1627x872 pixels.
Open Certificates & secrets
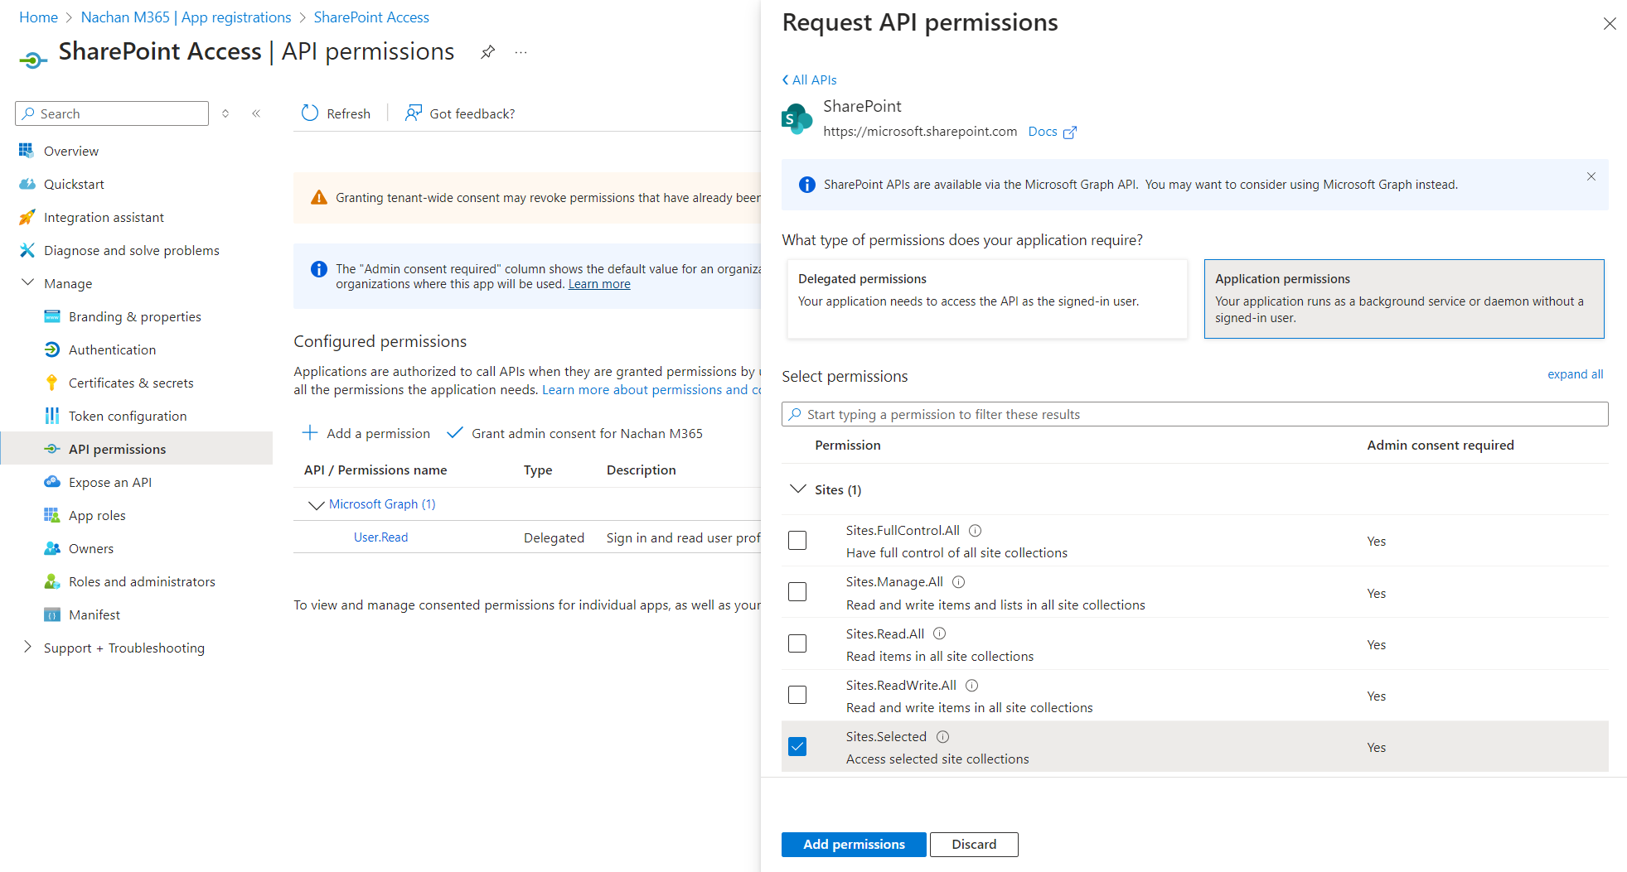130,383
